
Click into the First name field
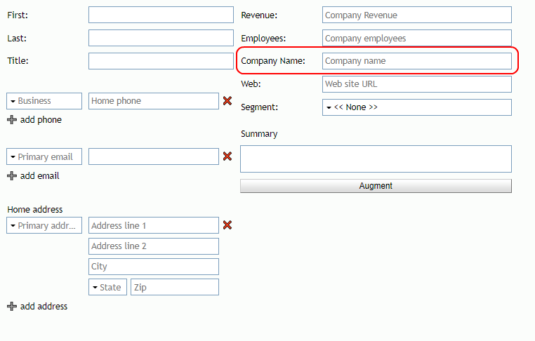(161, 15)
